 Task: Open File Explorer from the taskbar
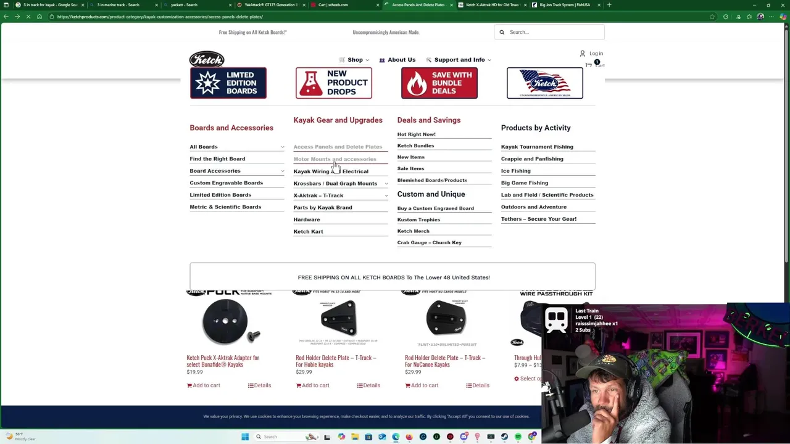pyautogui.click(x=355, y=437)
